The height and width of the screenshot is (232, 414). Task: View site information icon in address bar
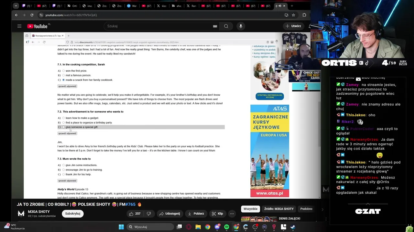point(41,15)
